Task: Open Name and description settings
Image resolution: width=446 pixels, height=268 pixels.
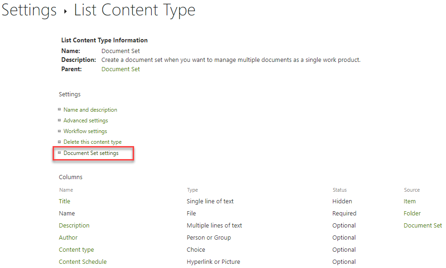Action: click(x=90, y=110)
